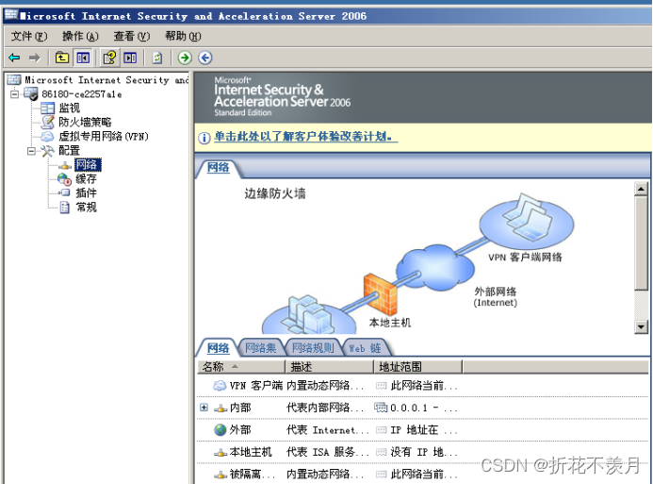Viewport: 653px width, 484px height.
Task: Select the 被隔离 network row
Action: pos(422,474)
